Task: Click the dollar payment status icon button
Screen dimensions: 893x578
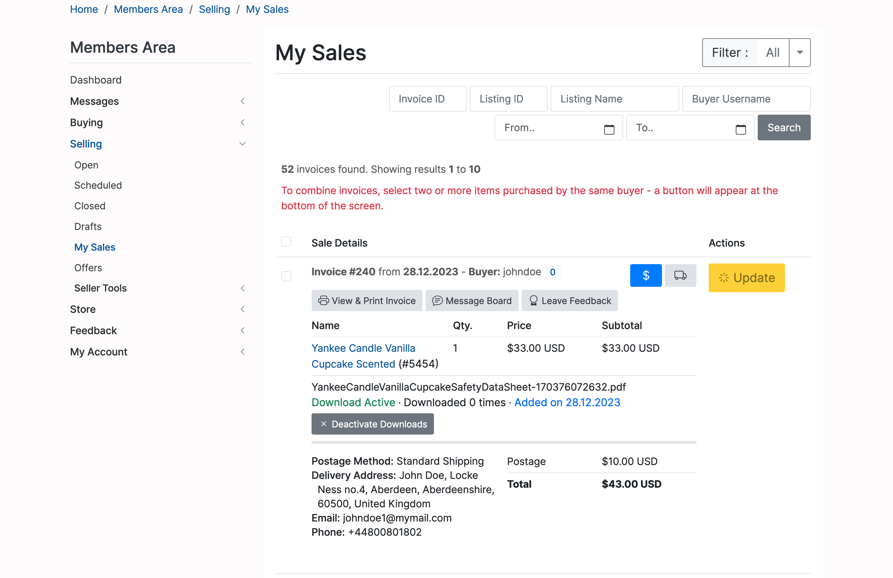Action: (645, 276)
